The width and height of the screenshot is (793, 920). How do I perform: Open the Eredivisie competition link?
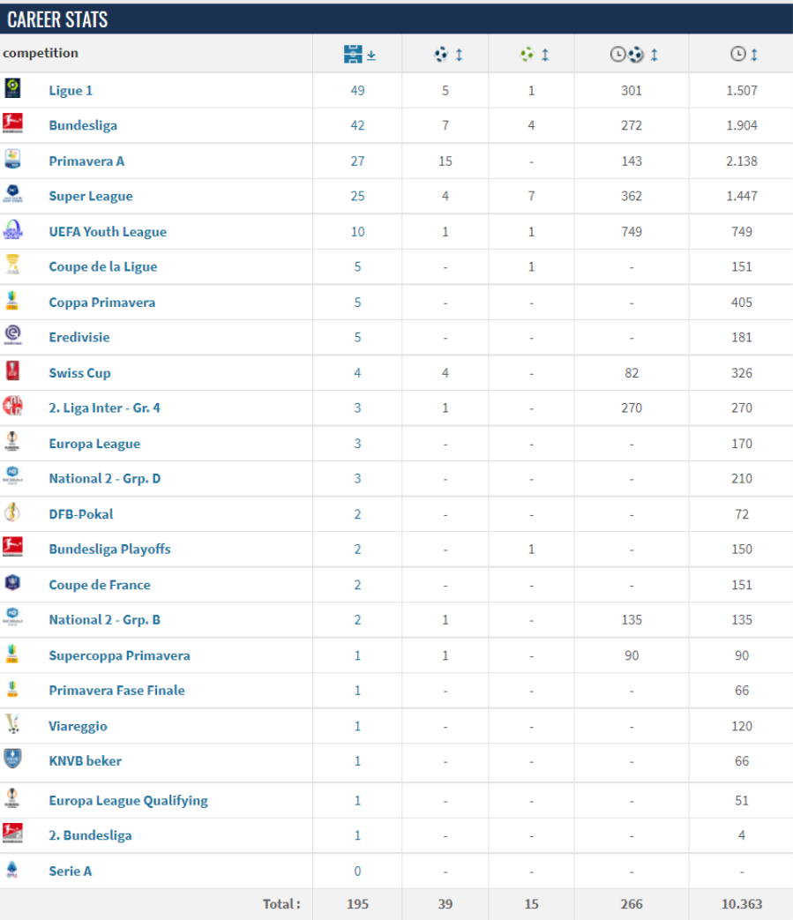tap(79, 337)
